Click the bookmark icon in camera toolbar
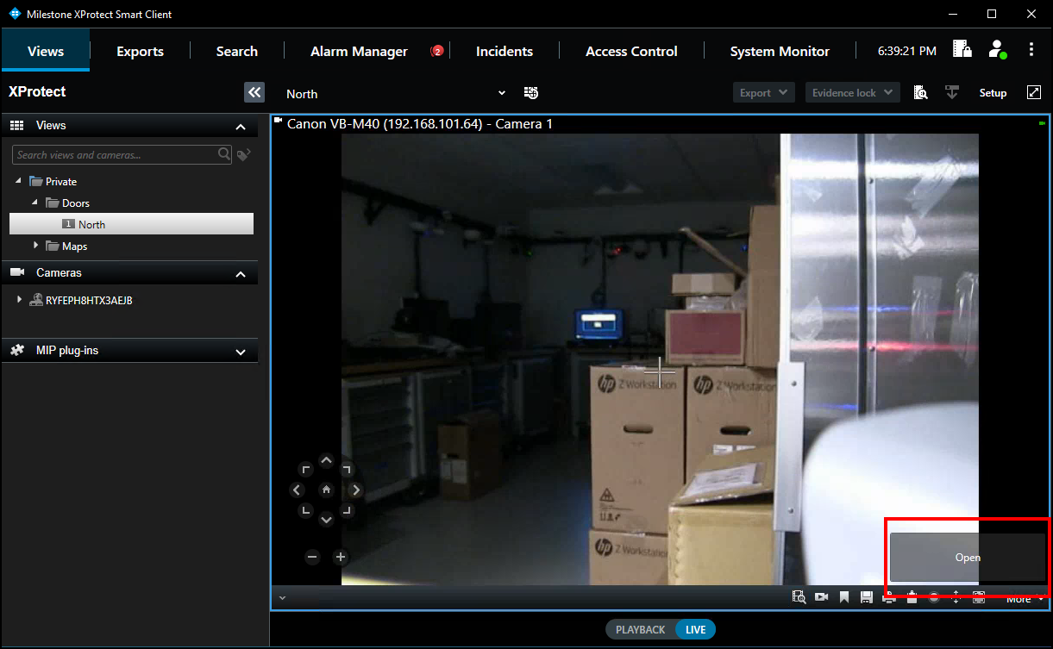 coord(844,597)
